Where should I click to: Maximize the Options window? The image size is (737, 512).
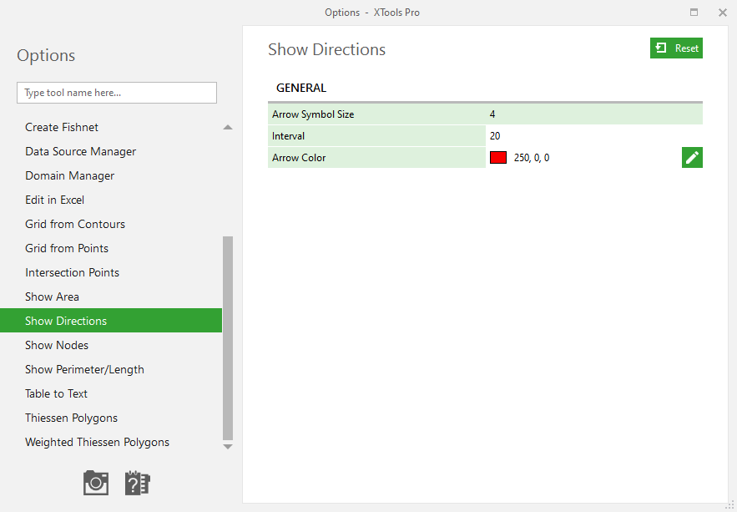pos(694,13)
